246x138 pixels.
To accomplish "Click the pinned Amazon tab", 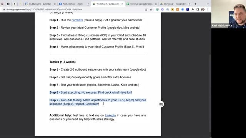I will tap(14, 4).
